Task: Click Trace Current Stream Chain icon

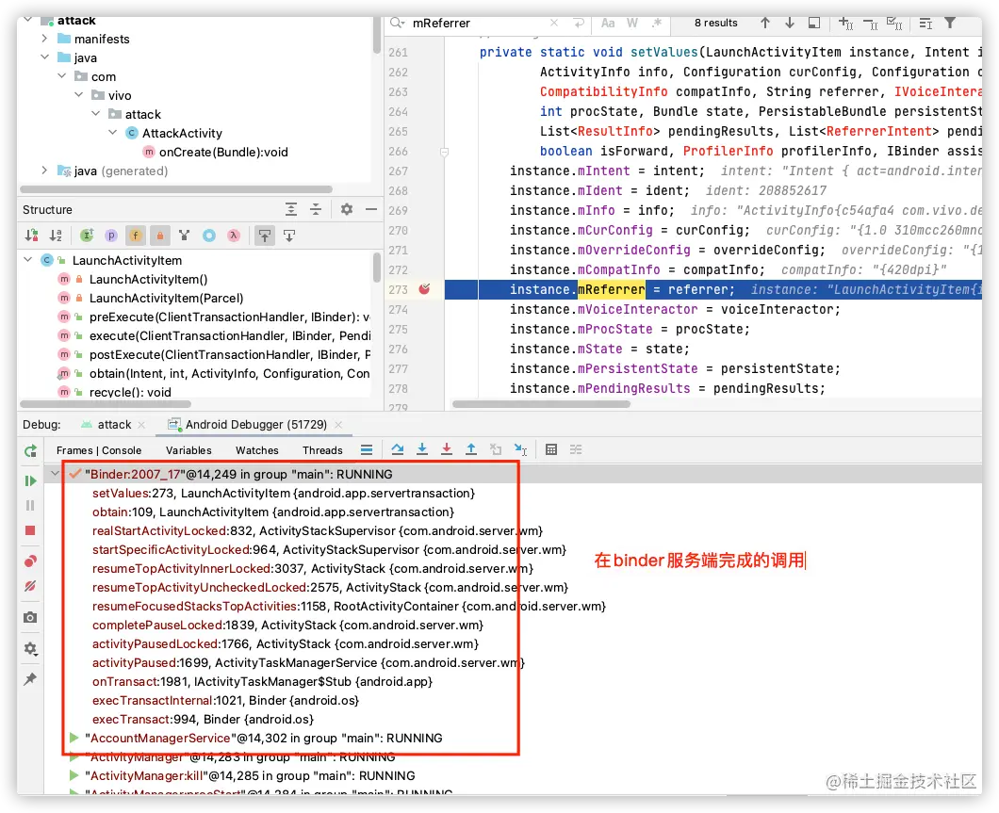Action: 576,449
